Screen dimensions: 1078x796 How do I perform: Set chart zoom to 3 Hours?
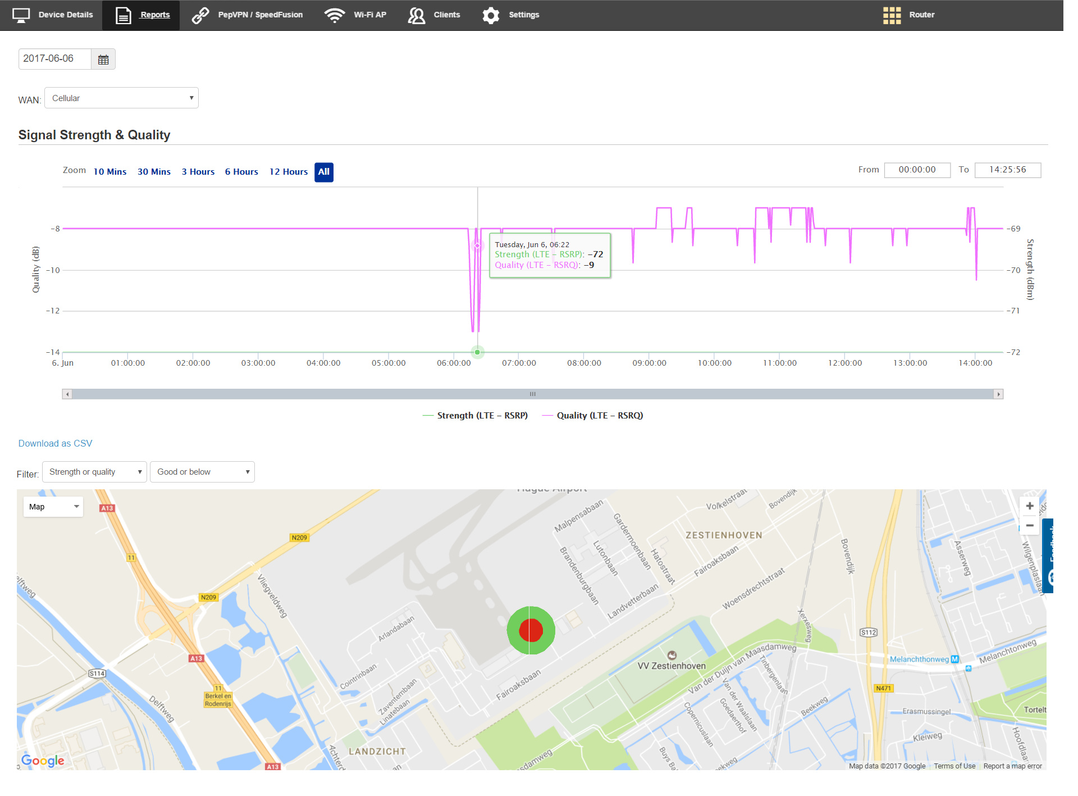click(198, 172)
